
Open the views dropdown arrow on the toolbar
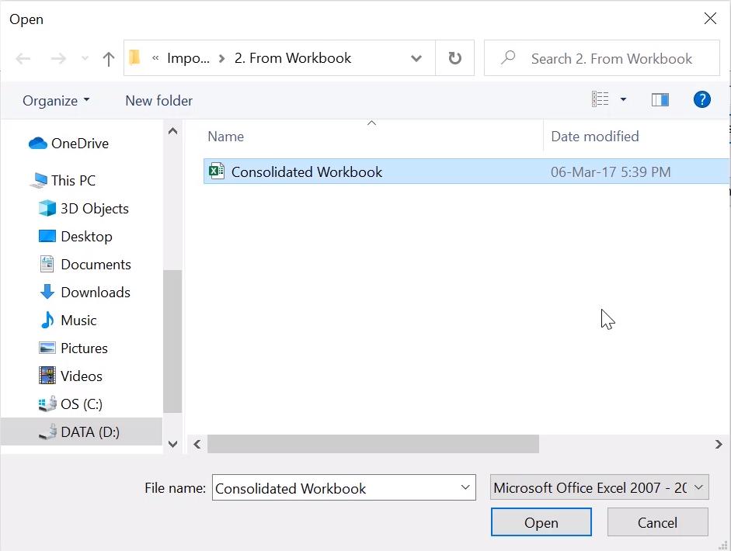tap(622, 99)
